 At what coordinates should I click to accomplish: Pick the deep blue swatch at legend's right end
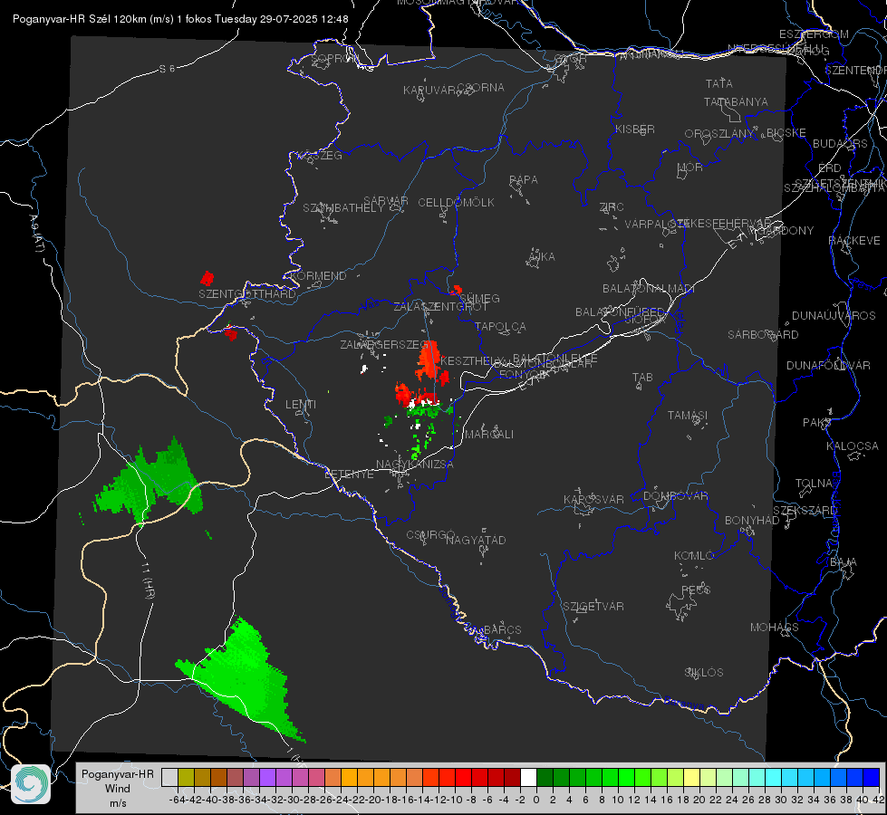[872, 778]
